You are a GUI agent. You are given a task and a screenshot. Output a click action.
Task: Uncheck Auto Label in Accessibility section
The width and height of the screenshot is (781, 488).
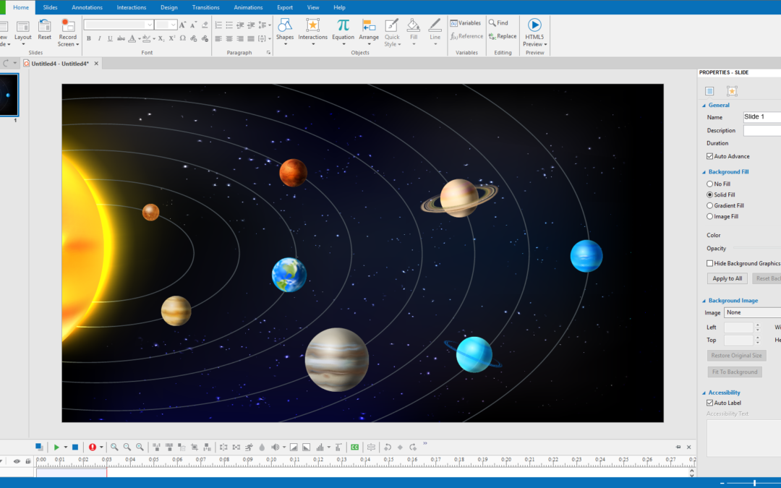pos(709,403)
